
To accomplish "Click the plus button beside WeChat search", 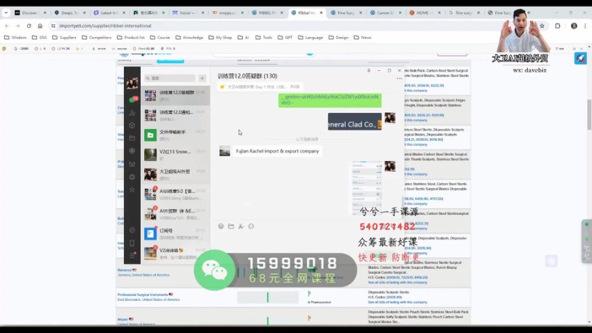I will (x=202, y=79).
